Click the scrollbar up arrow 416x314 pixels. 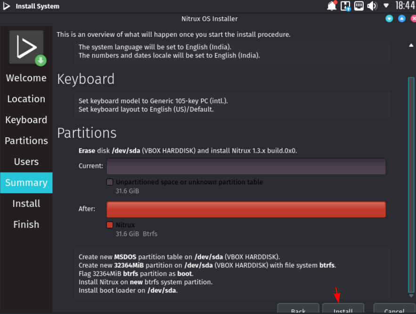click(411, 45)
